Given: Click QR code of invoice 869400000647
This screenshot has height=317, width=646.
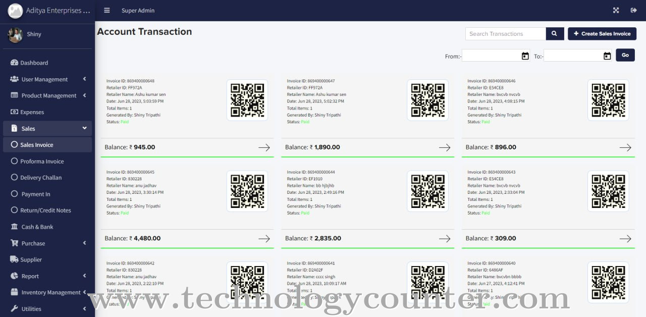Looking at the screenshot, I should tap(428, 100).
